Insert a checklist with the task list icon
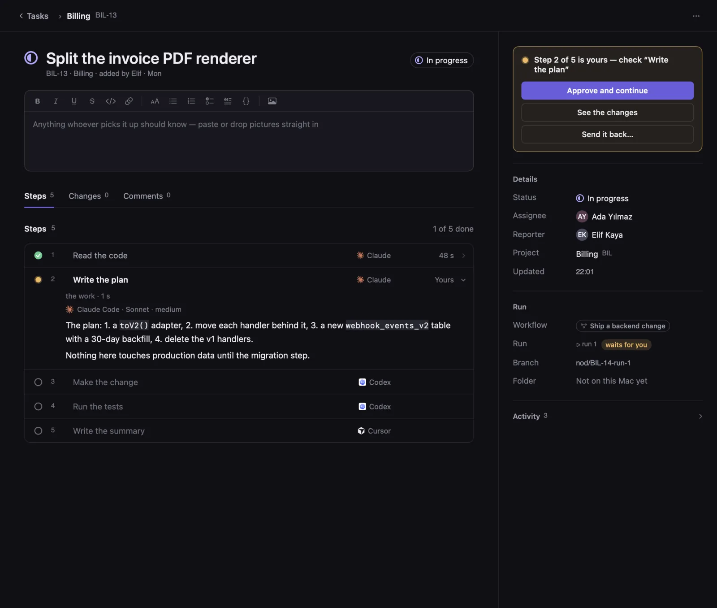The width and height of the screenshot is (717, 608). pos(210,101)
